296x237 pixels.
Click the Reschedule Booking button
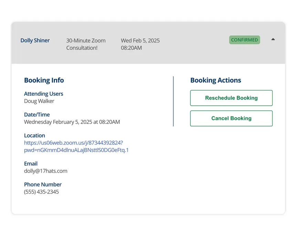[231, 98]
